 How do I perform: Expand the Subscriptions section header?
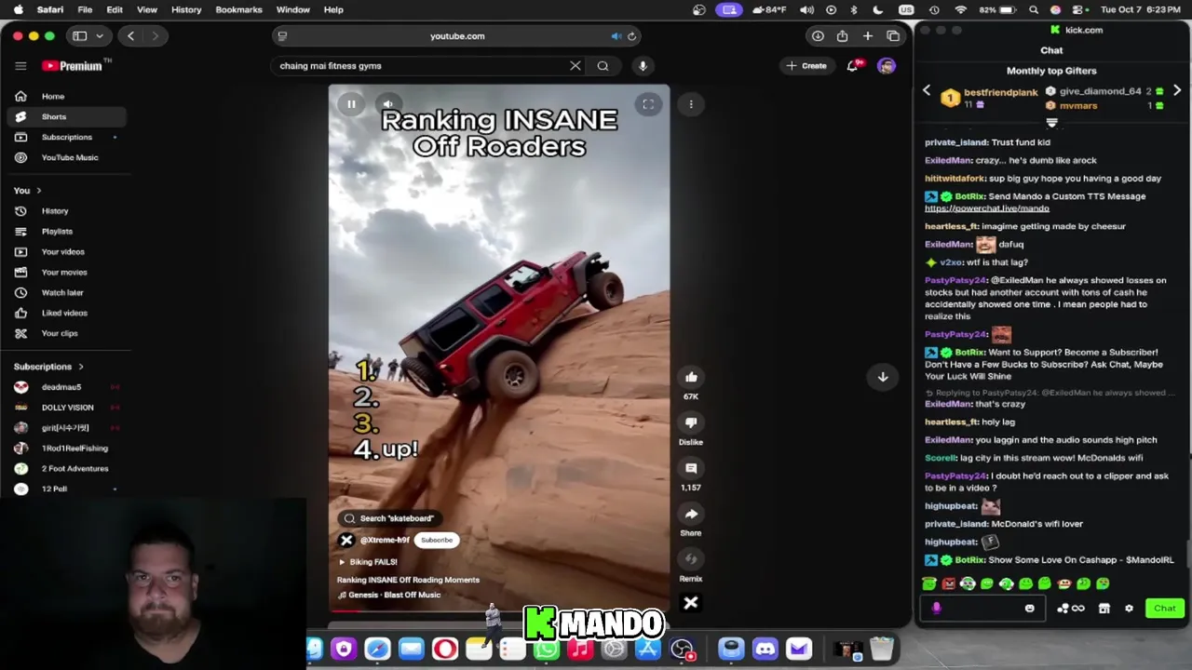48,367
